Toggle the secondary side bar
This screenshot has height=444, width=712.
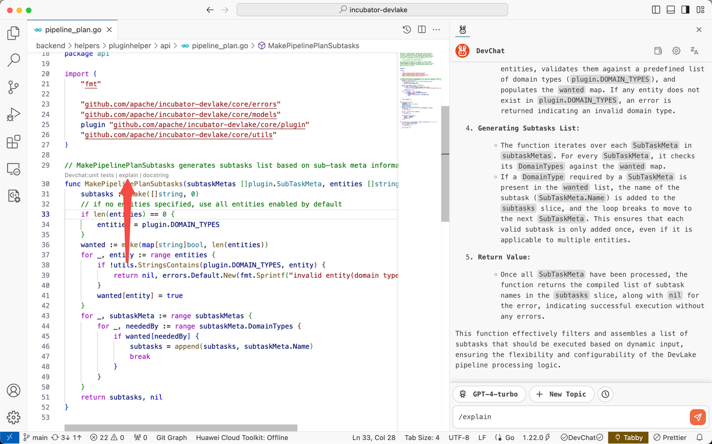click(685, 10)
